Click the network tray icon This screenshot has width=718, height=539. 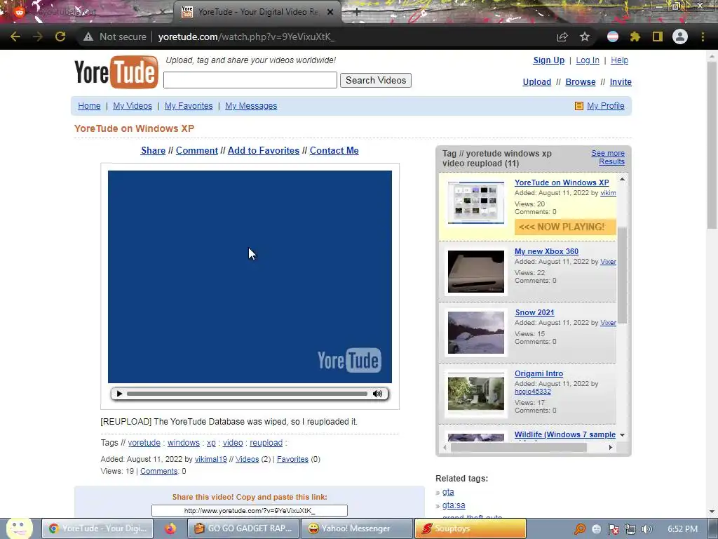pos(630,529)
